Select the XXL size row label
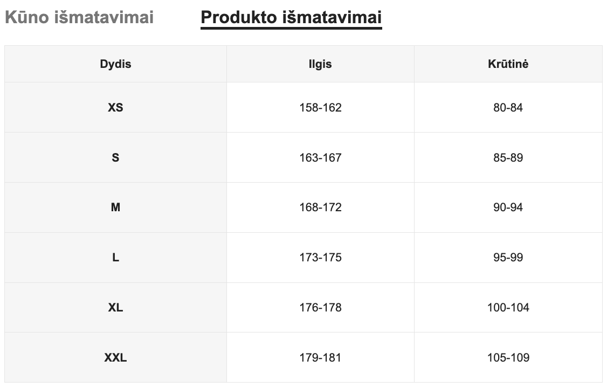Screen dimensions: 607x388 pos(115,358)
